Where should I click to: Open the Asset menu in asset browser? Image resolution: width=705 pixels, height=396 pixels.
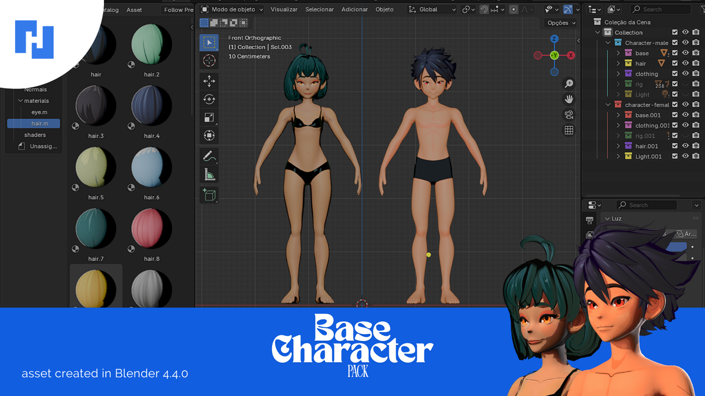(134, 10)
